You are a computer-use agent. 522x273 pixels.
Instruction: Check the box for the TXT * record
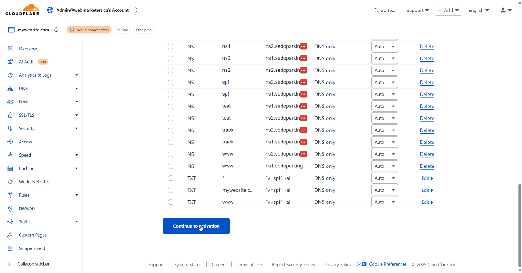pyautogui.click(x=171, y=178)
